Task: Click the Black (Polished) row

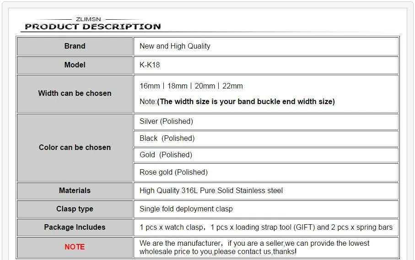Action: click(167, 138)
